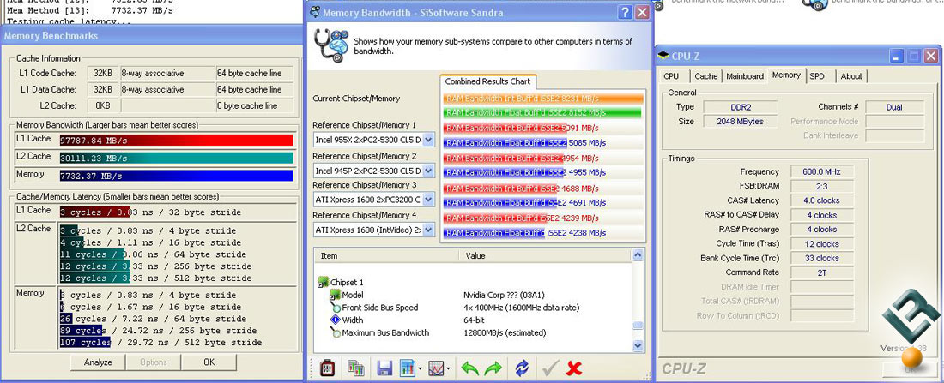The width and height of the screenshot is (944, 383).
Task: Click the Size field showing '2048 MBytes'
Action: pyautogui.click(x=741, y=122)
